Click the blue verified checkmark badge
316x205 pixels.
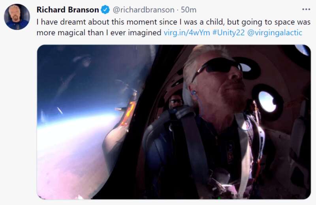click(105, 9)
